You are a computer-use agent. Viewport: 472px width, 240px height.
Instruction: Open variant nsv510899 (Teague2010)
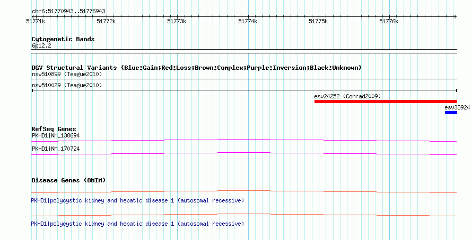pos(67,74)
